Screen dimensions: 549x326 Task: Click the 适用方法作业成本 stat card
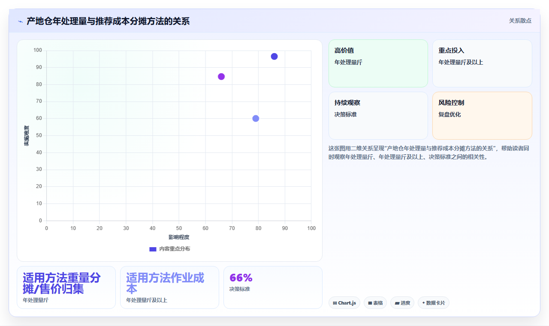coord(169,287)
